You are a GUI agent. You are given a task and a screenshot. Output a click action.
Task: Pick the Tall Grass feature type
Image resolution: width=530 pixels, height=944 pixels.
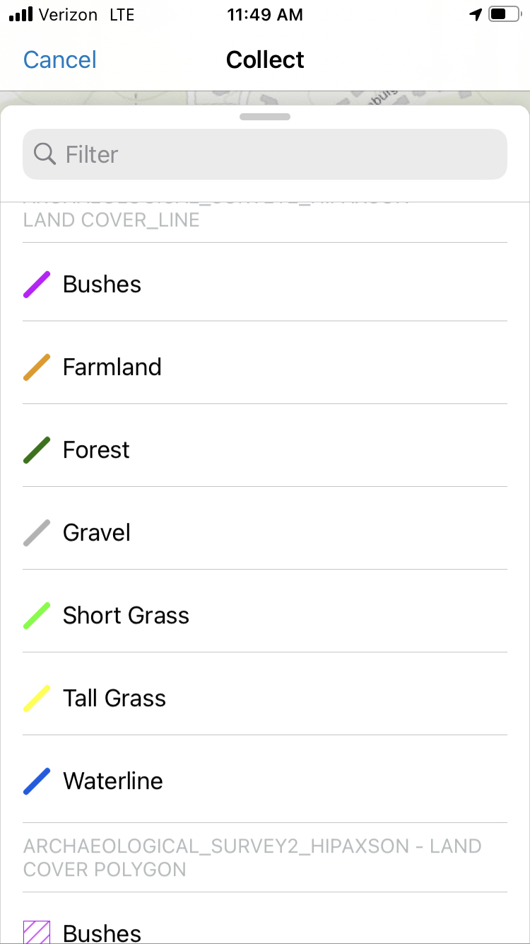(x=114, y=698)
